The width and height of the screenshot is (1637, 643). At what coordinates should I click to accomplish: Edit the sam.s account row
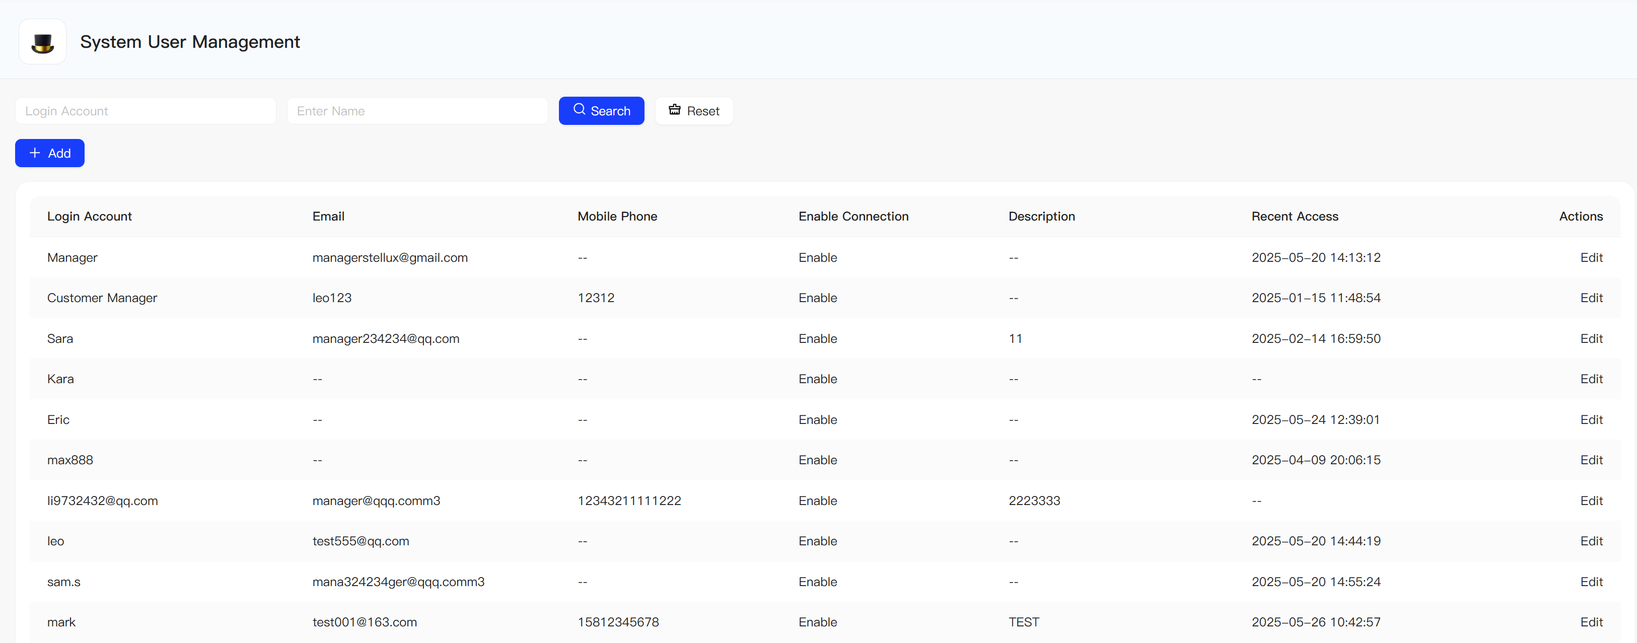1591,582
